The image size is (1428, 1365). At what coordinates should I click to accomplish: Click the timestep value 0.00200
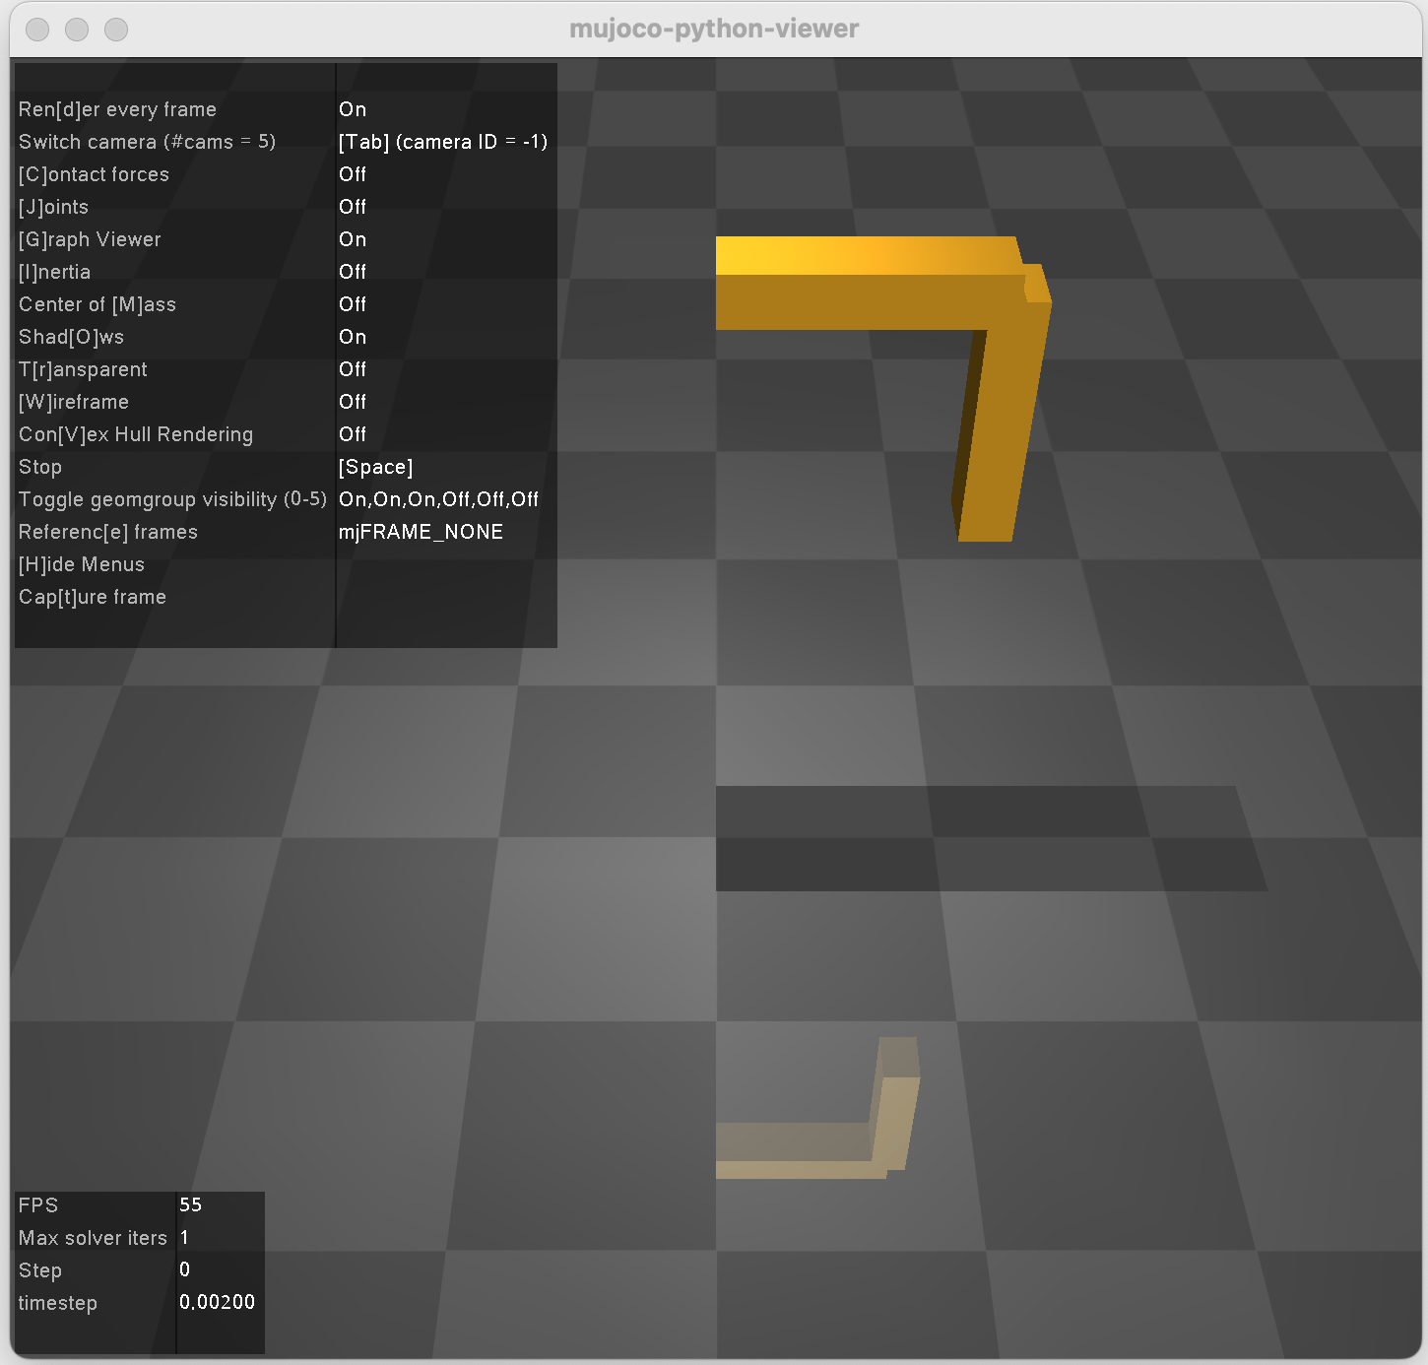point(217,1302)
